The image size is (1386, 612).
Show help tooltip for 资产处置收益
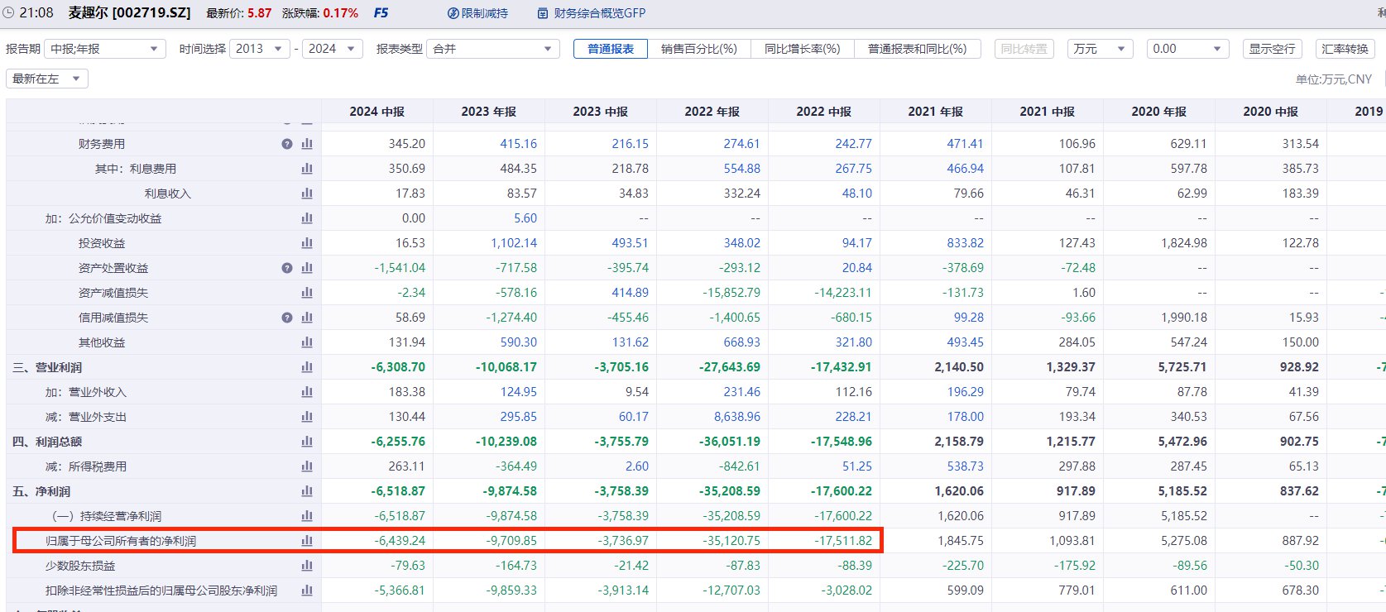click(287, 268)
